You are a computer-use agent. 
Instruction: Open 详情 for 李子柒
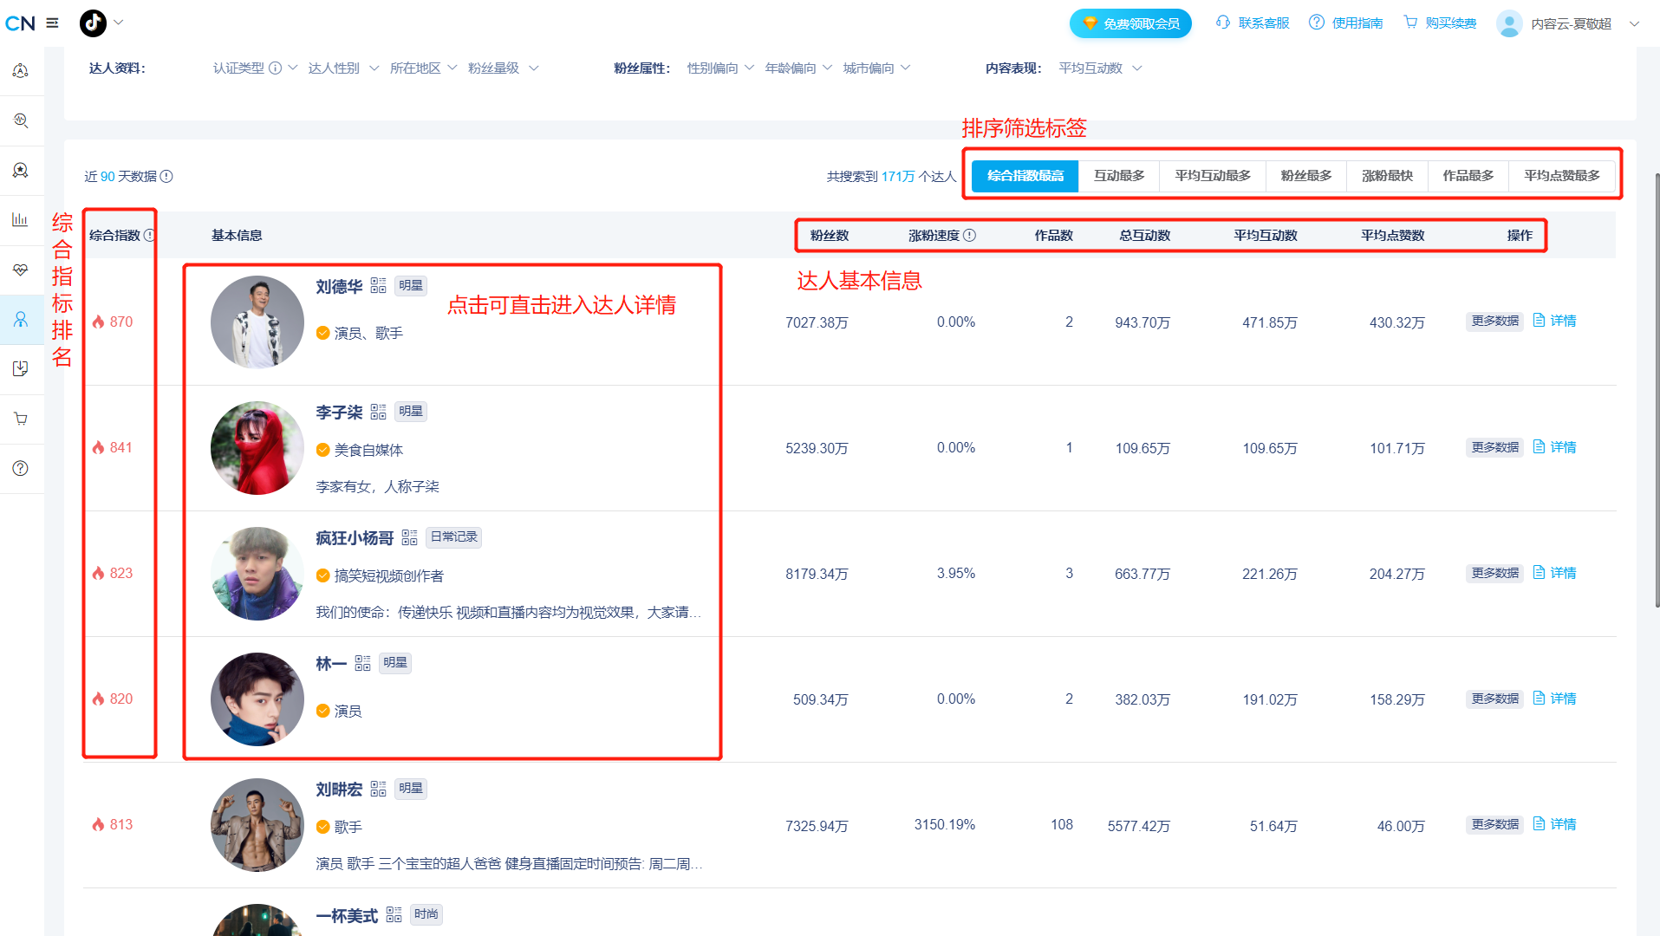(1554, 447)
